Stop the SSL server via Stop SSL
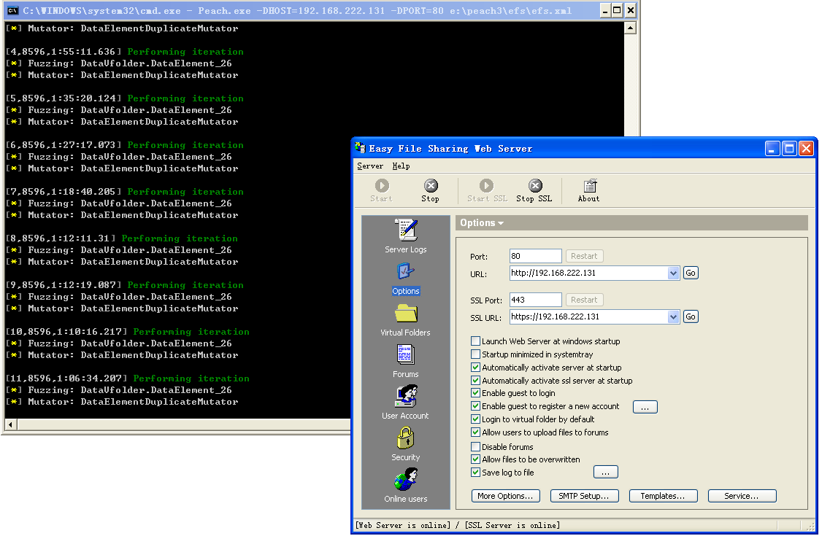Viewport: 822px width, 536px height. coord(534,190)
